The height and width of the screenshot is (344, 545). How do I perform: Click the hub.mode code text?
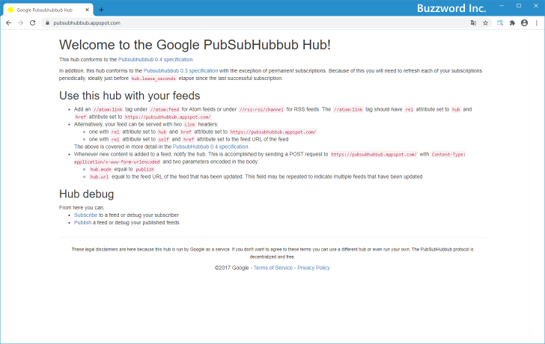101,170
